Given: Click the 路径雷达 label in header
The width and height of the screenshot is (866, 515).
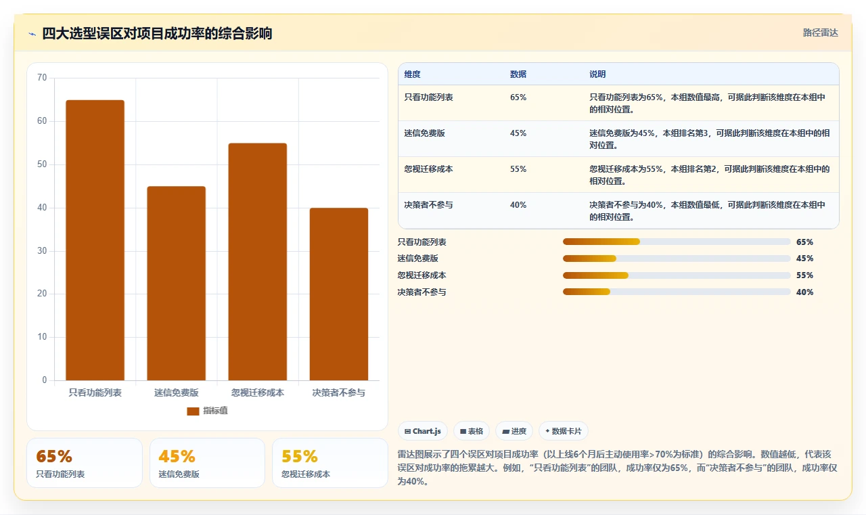Looking at the screenshot, I should point(820,32).
